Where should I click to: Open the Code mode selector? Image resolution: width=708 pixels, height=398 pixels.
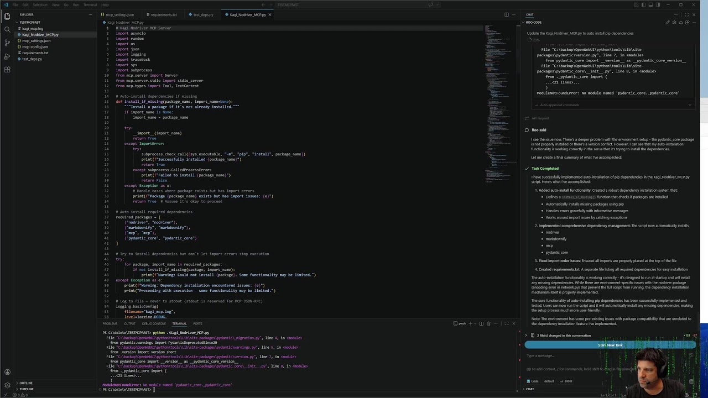point(532,381)
